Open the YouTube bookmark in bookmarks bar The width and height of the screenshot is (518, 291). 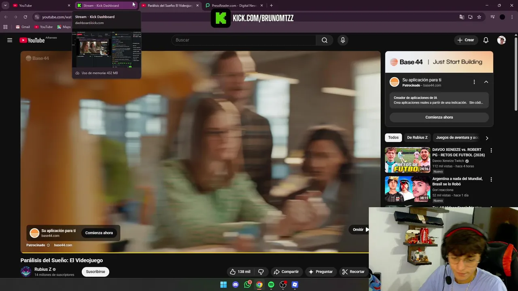pyautogui.click(x=43, y=27)
